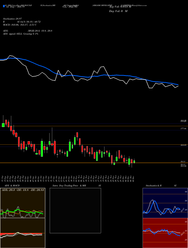The width and height of the screenshot is (188, 248).
Task: Open the MACD histogram mini chart
Action: (23, 233)
